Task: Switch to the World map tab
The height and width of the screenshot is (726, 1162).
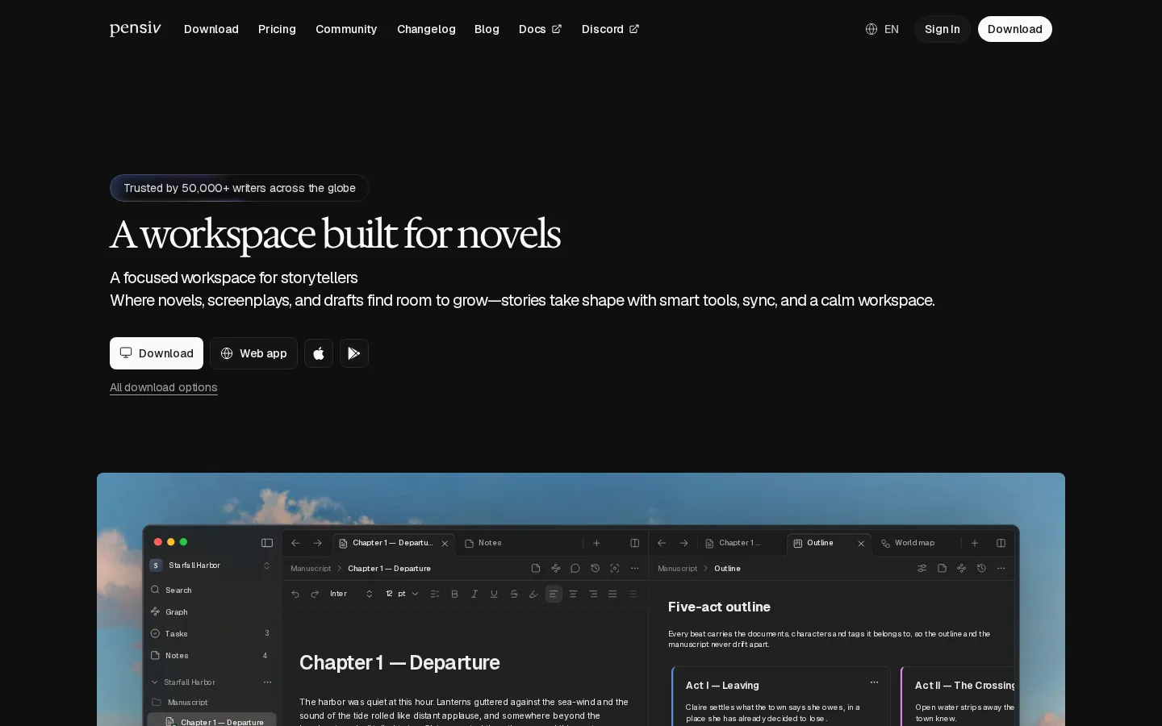Action: (908, 543)
